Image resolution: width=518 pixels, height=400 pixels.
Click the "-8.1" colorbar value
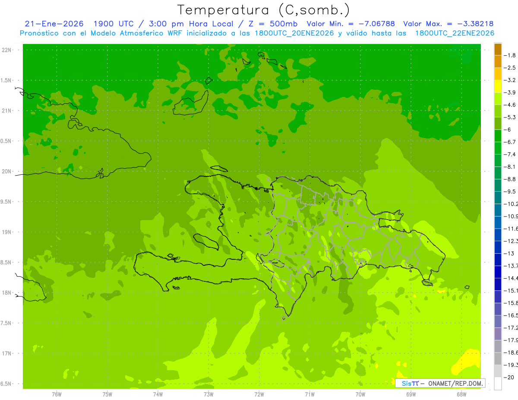click(x=510, y=167)
